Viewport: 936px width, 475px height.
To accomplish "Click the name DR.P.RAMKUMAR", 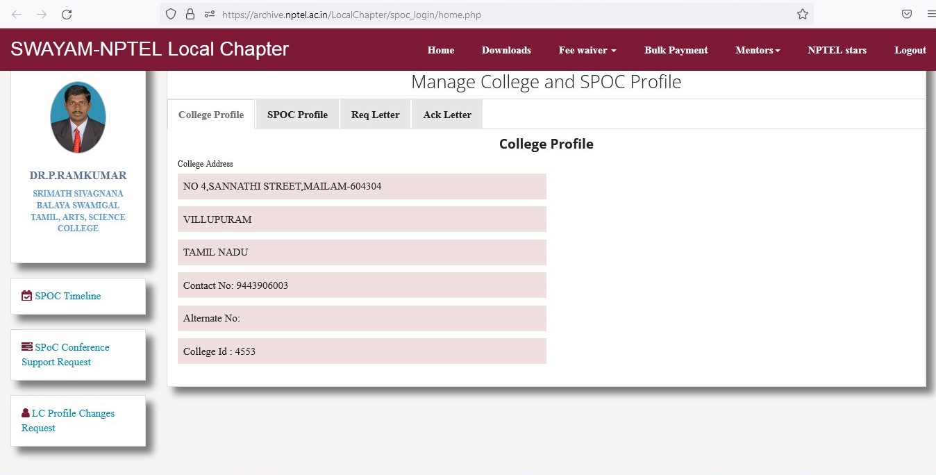I will [x=78, y=176].
